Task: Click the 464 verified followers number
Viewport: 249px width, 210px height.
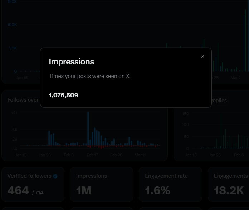Action: 18,190
